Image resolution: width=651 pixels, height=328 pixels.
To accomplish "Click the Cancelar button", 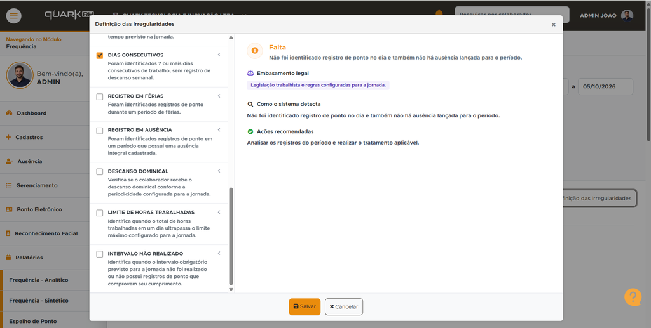I will [x=344, y=307].
